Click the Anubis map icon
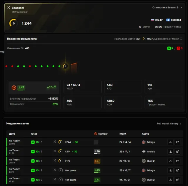This screenshot has width=188, height=186. point(144,151)
